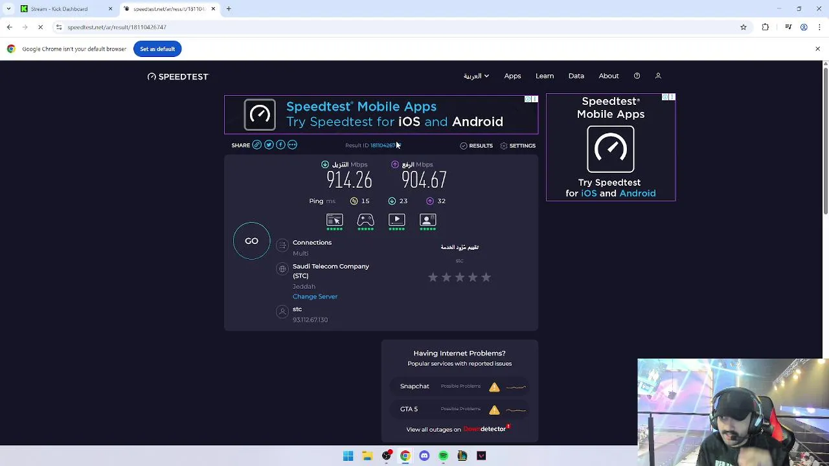Image resolution: width=829 pixels, height=466 pixels.
Task: Rate provider with the second star
Action: point(446,277)
